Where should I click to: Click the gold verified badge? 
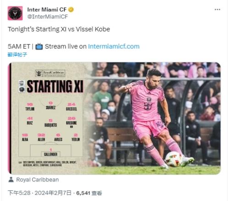[71, 10]
